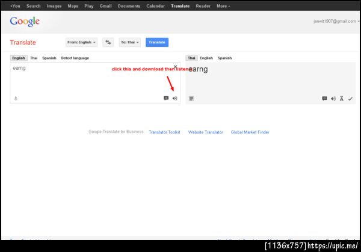Open Maps in the top bar

click(73, 6)
